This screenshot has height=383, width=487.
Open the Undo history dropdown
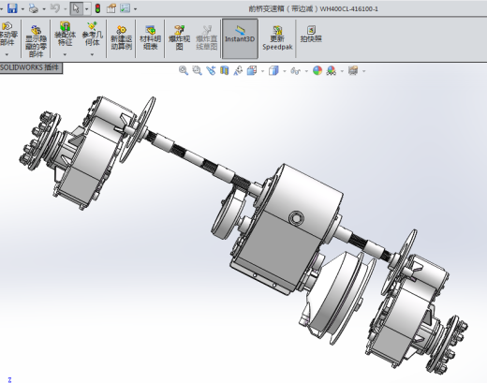point(66,9)
